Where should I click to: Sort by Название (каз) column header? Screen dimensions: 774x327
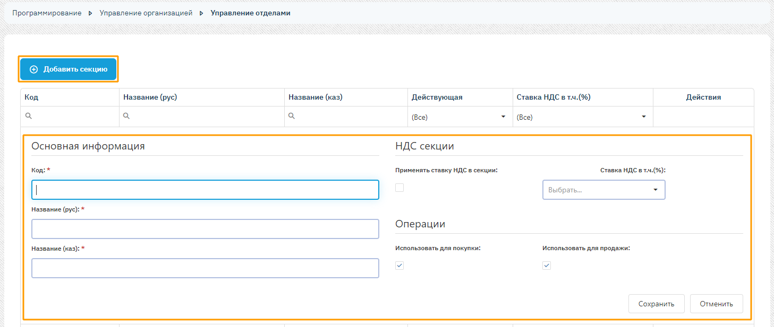(x=346, y=98)
